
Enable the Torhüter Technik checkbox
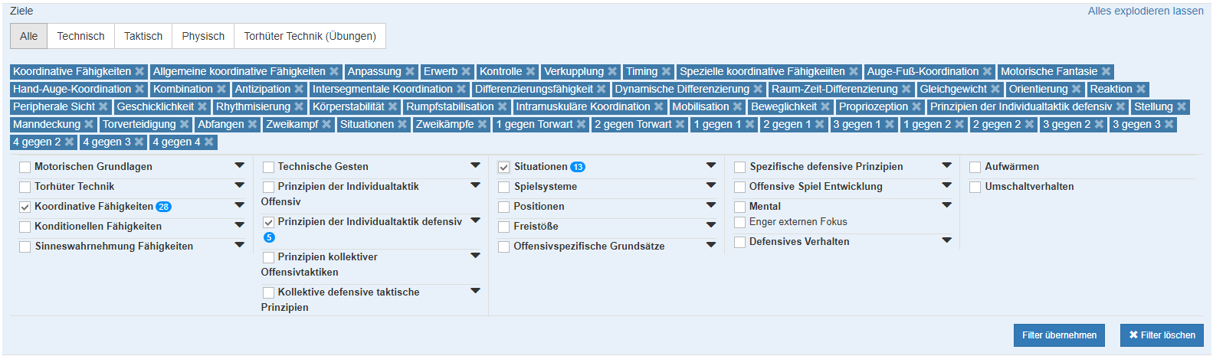pyautogui.click(x=25, y=187)
